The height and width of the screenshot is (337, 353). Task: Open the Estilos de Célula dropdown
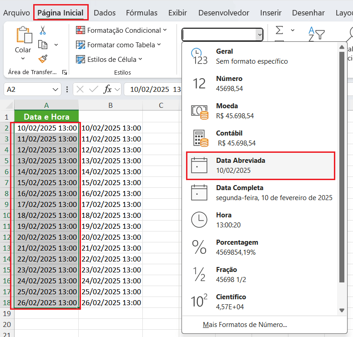(x=109, y=60)
